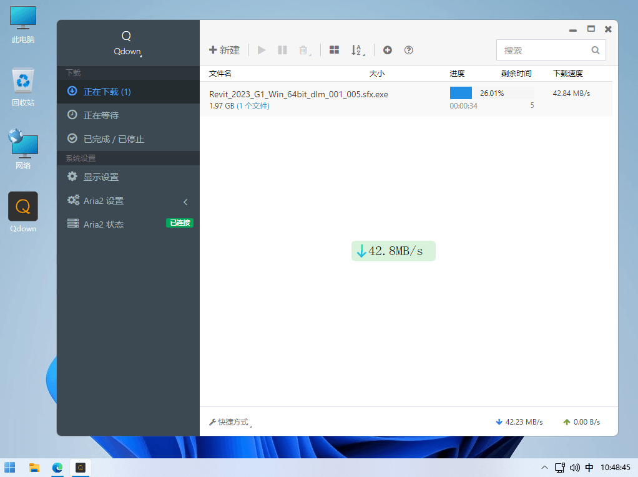638x477 pixels.
Task: Select the Revit_2023_G1_Win_64bit download row
Action: click(x=406, y=99)
